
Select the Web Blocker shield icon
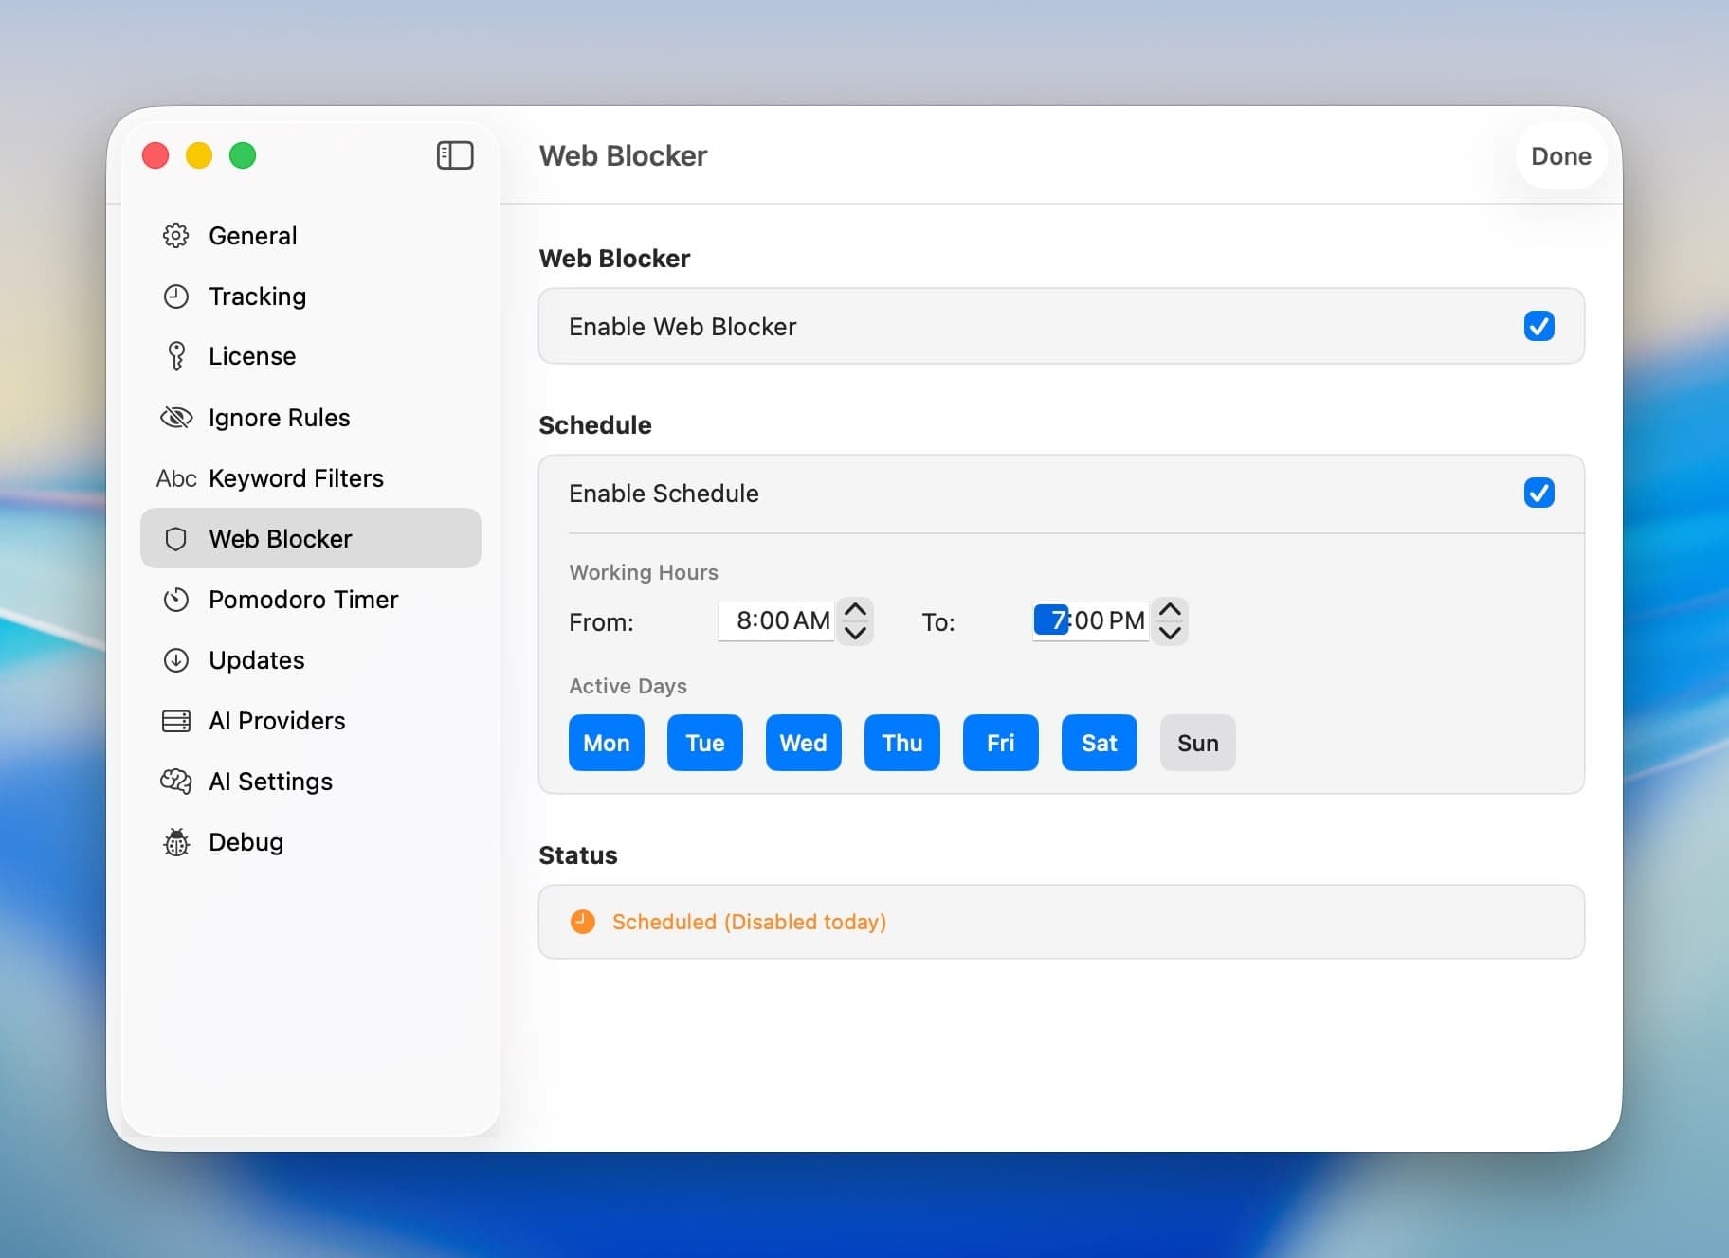[176, 538]
